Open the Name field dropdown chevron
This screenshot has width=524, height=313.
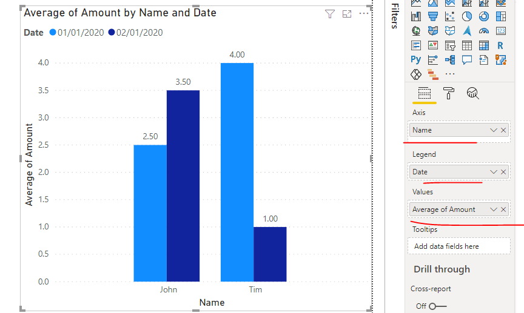coord(494,130)
